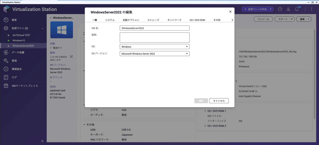Switch to the ストレージ tab

[x=153, y=20]
